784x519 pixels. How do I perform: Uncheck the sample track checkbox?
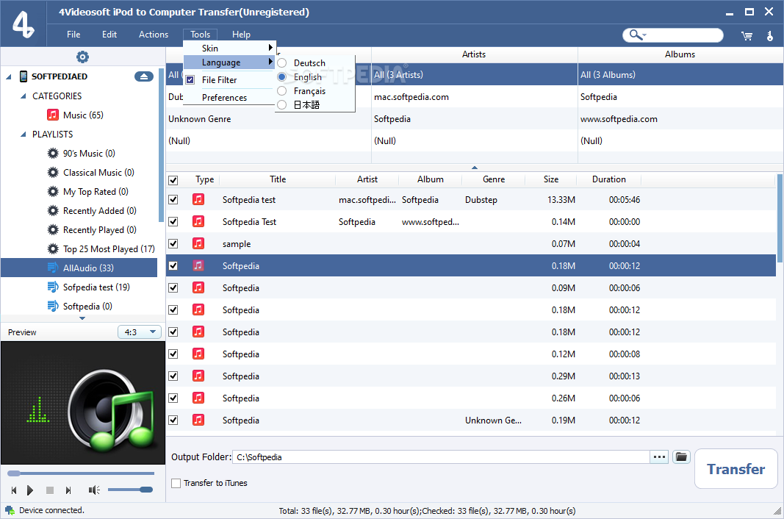tap(173, 244)
